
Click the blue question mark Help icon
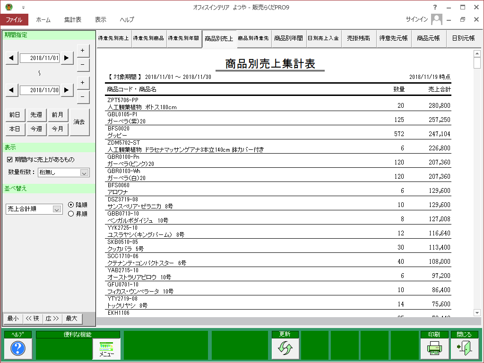pos(18,348)
